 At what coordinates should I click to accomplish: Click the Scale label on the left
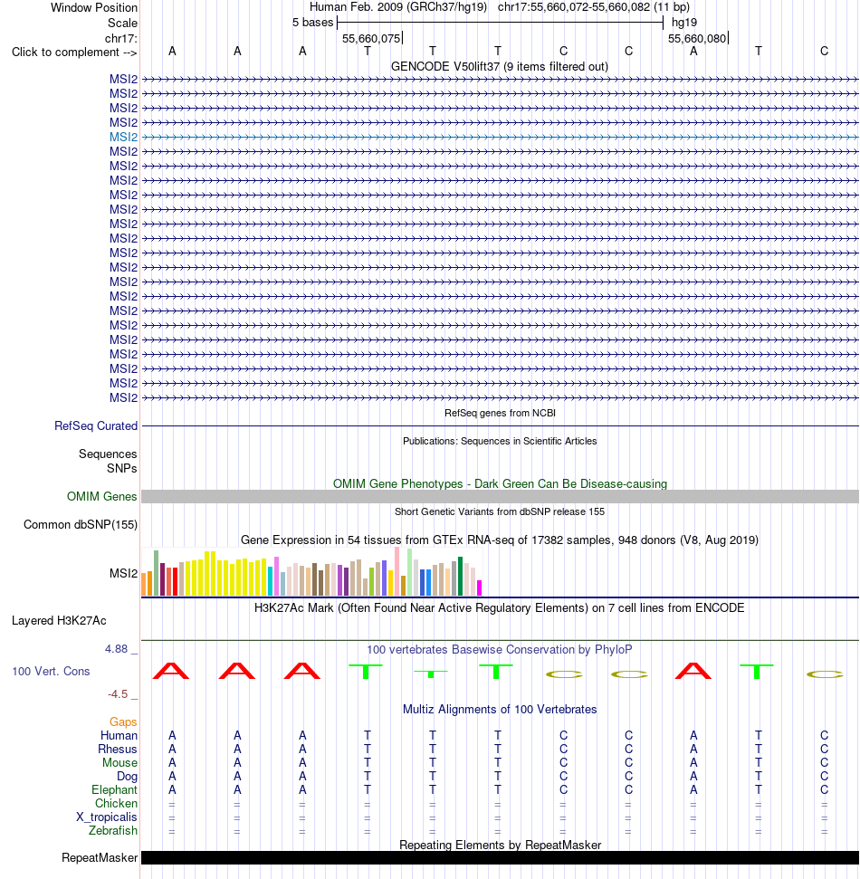click(x=122, y=23)
